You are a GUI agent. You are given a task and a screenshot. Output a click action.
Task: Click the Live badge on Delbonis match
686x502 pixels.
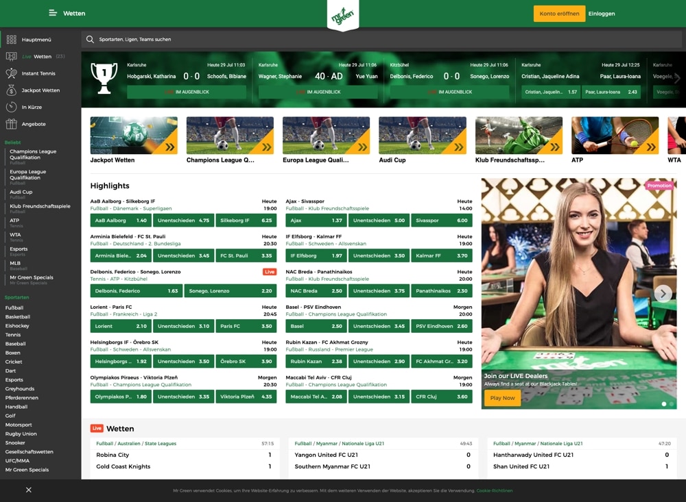pos(270,272)
